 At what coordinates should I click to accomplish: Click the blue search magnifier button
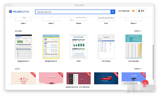[113, 12]
